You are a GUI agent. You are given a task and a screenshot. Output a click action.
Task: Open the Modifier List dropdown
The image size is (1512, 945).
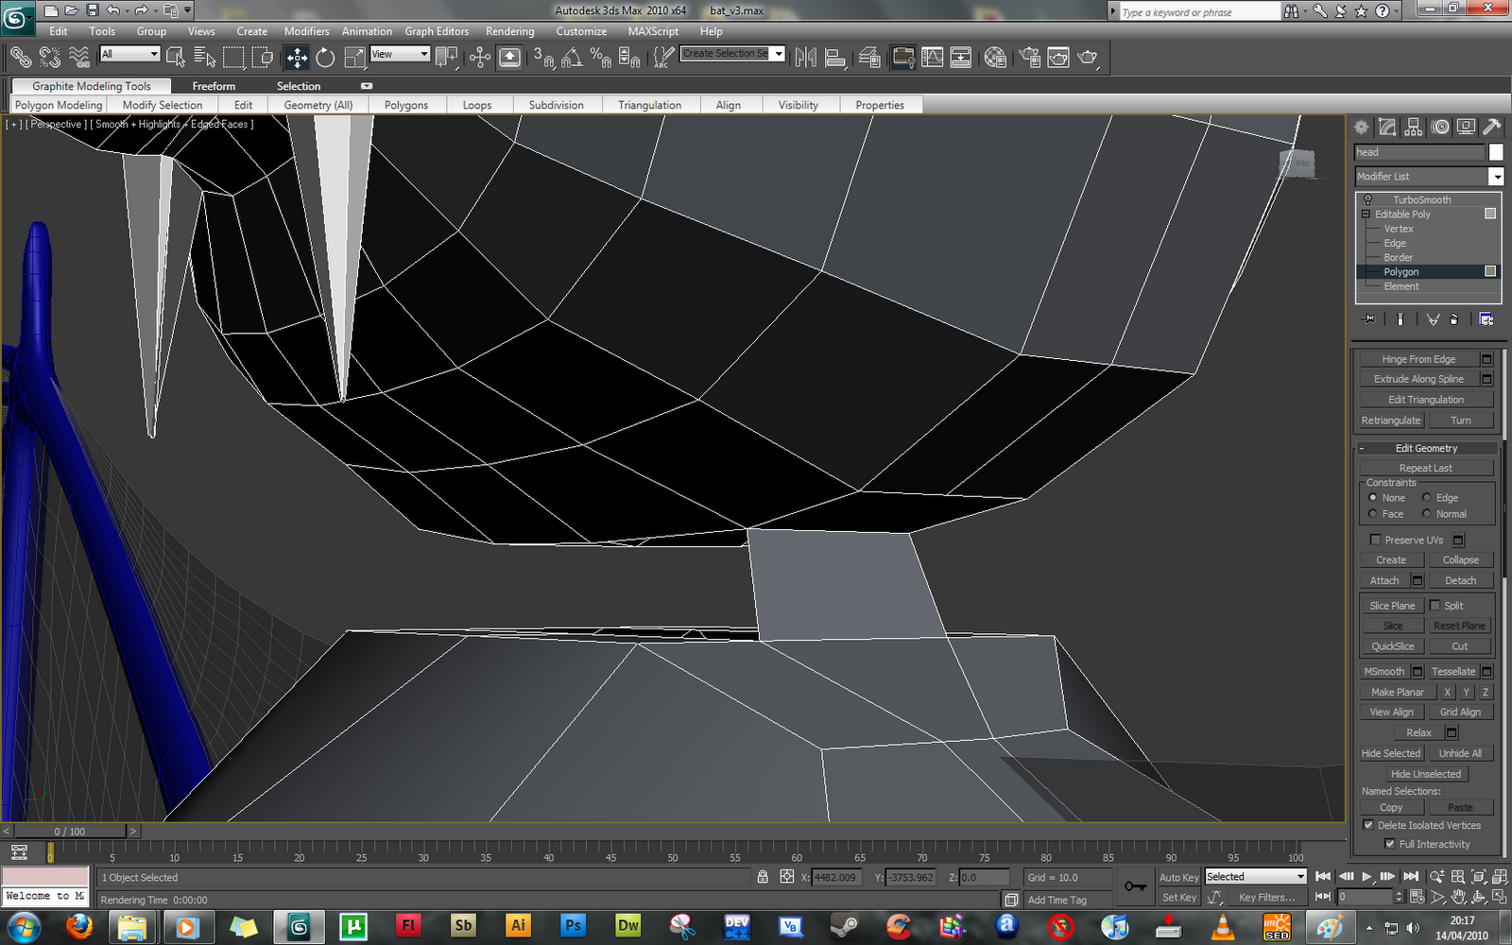pos(1495,177)
